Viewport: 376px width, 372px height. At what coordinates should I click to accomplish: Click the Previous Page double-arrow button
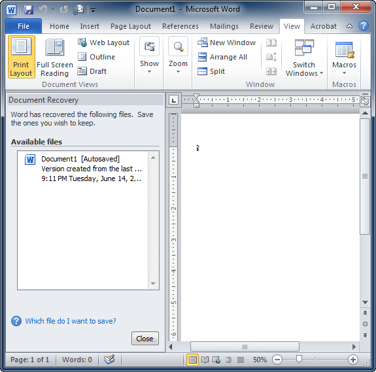(x=365, y=313)
